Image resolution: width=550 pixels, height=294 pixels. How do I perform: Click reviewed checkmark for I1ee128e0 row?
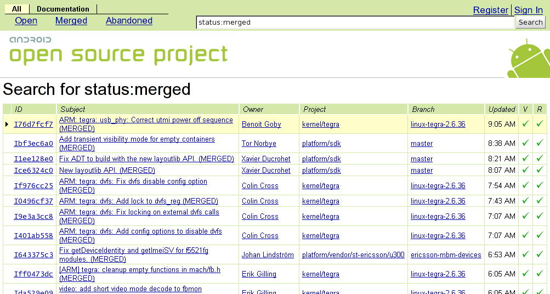pos(540,158)
